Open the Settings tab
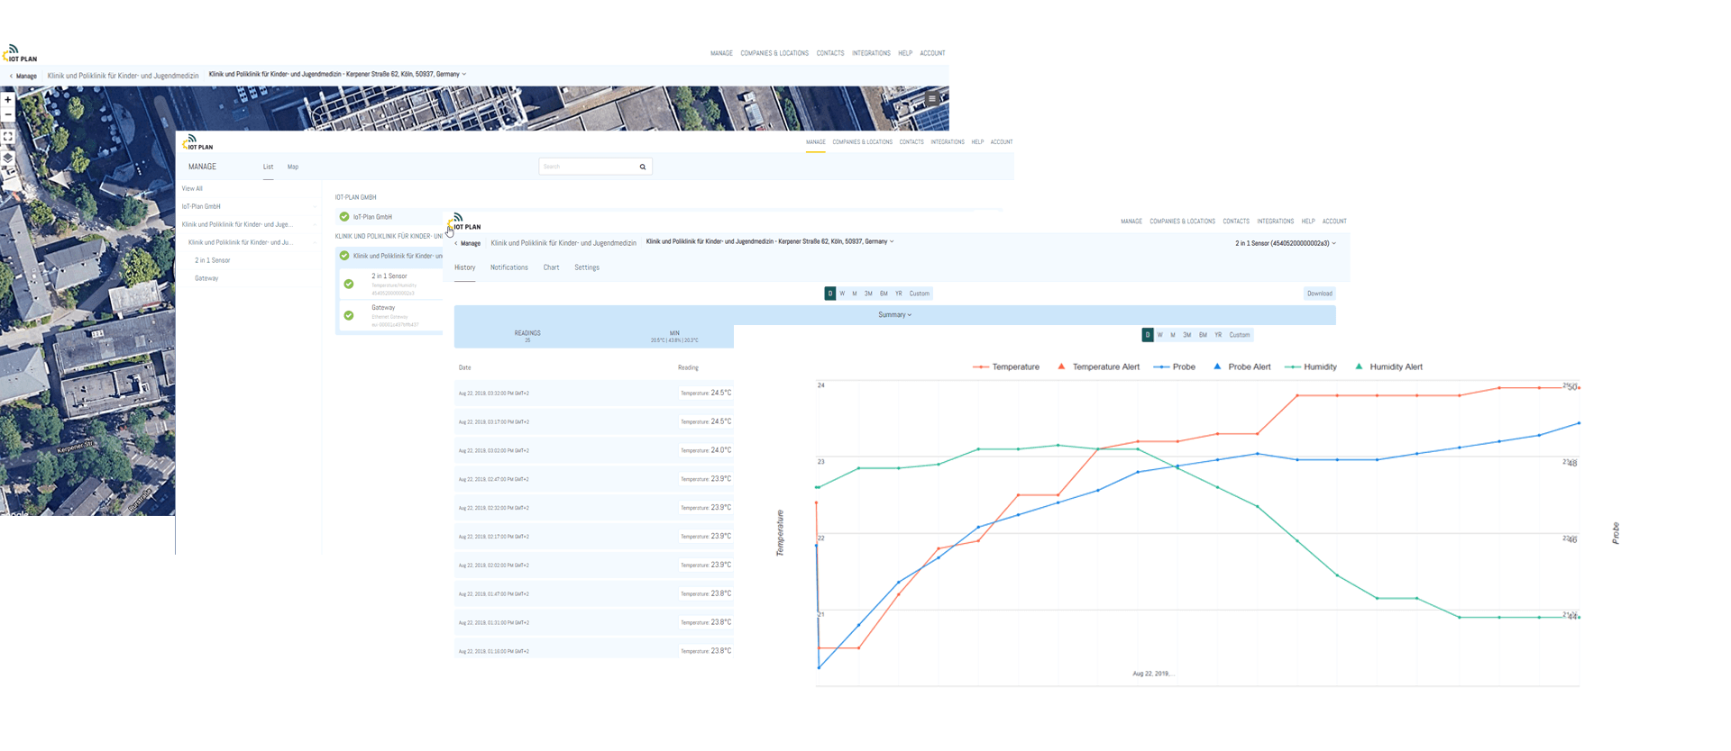1731x751 pixels. [x=587, y=267]
